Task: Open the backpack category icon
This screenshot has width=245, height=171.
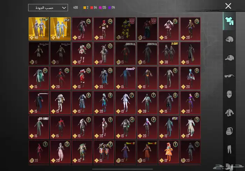Action: pos(229,131)
